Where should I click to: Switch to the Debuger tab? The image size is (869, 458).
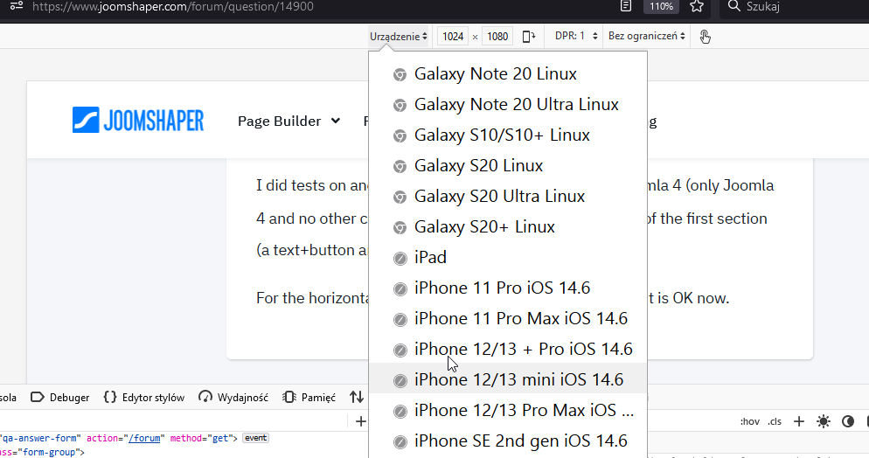60,397
